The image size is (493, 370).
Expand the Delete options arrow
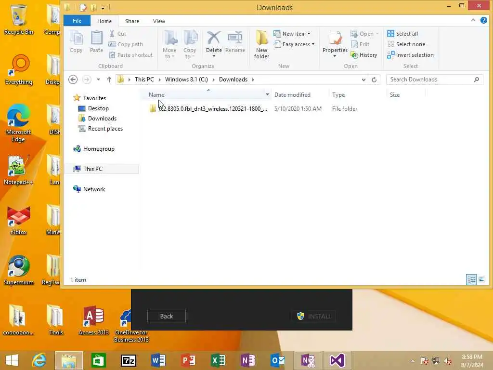(x=214, y=56)
